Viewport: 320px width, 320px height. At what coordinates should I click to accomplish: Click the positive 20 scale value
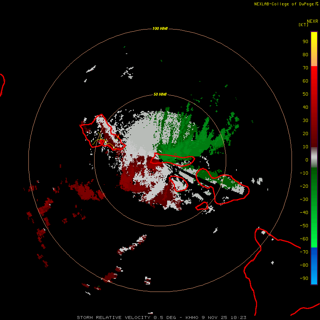305,134
